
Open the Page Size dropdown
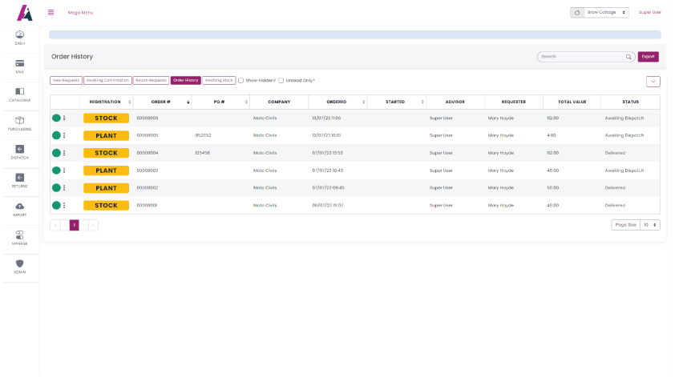click(649, 225)
